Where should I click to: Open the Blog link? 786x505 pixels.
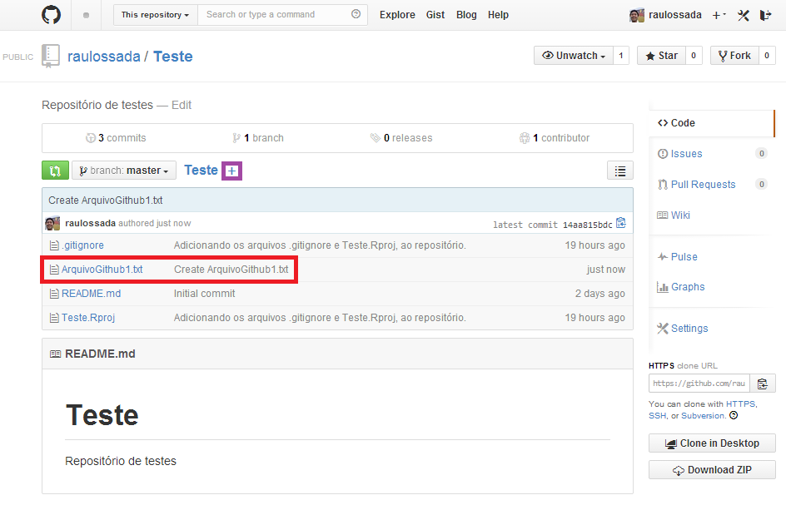[x=466, y=15]
